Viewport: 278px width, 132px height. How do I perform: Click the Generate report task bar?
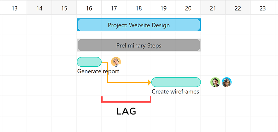click(89, 62)
